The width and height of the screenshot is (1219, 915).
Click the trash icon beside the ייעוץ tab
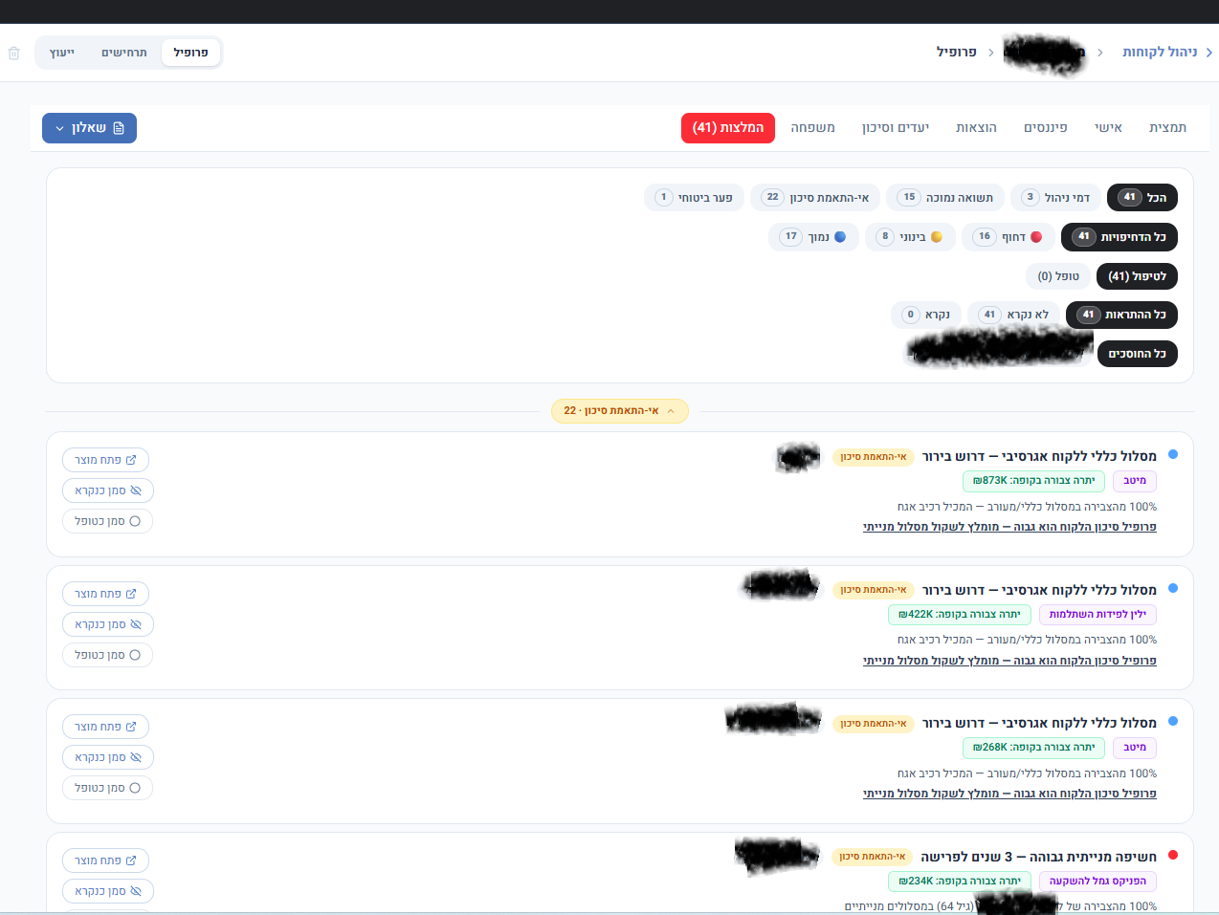[x=13, y=53]
